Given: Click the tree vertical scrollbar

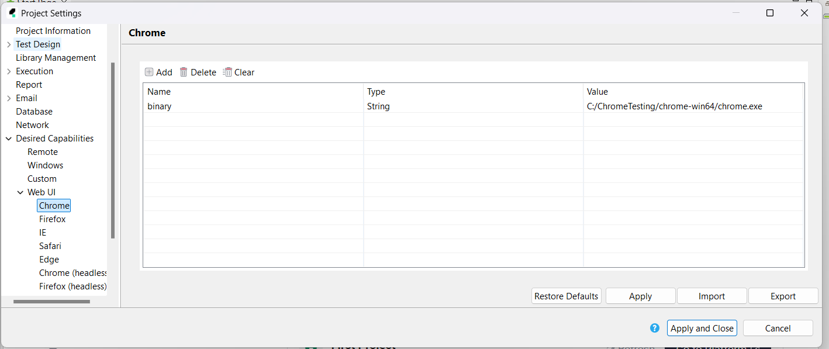Looking at the screenshot, I should [113, 150].
